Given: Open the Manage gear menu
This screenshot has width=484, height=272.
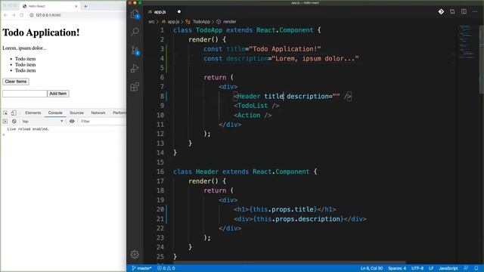Looking at the screenshot, I should [x=135, y=254].
